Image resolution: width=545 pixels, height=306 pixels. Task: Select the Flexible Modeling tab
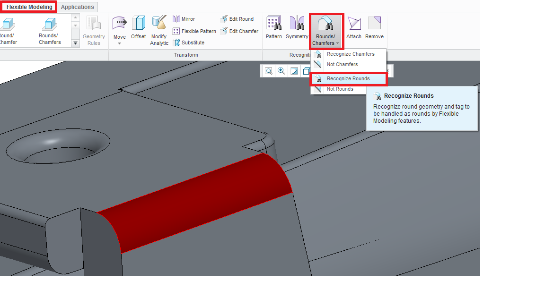tap(29, 7)
